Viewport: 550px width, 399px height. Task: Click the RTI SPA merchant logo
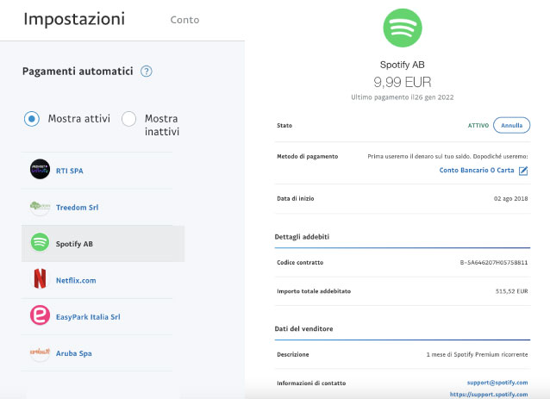point(40,169)
